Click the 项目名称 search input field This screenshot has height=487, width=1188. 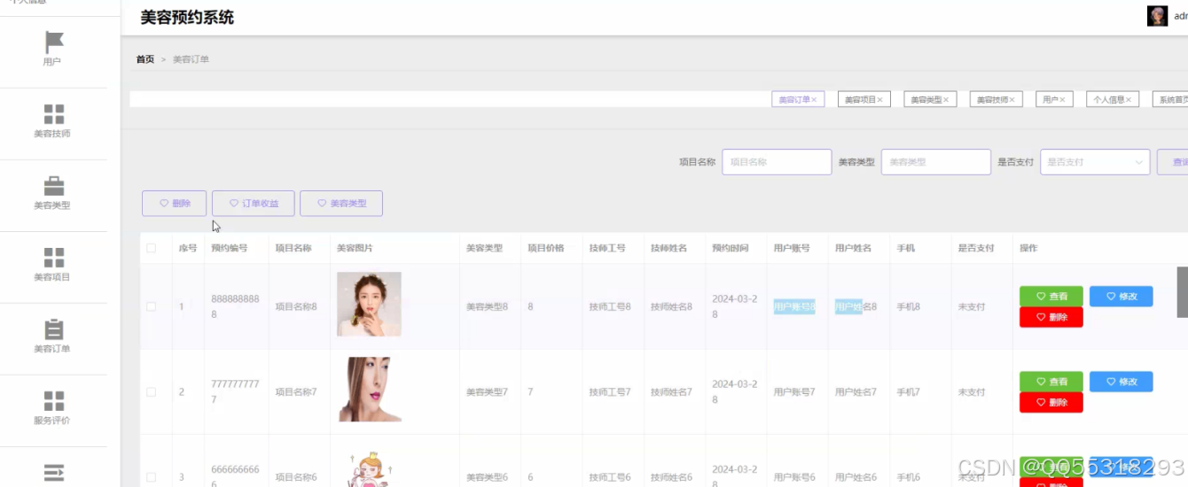[777, 162]
